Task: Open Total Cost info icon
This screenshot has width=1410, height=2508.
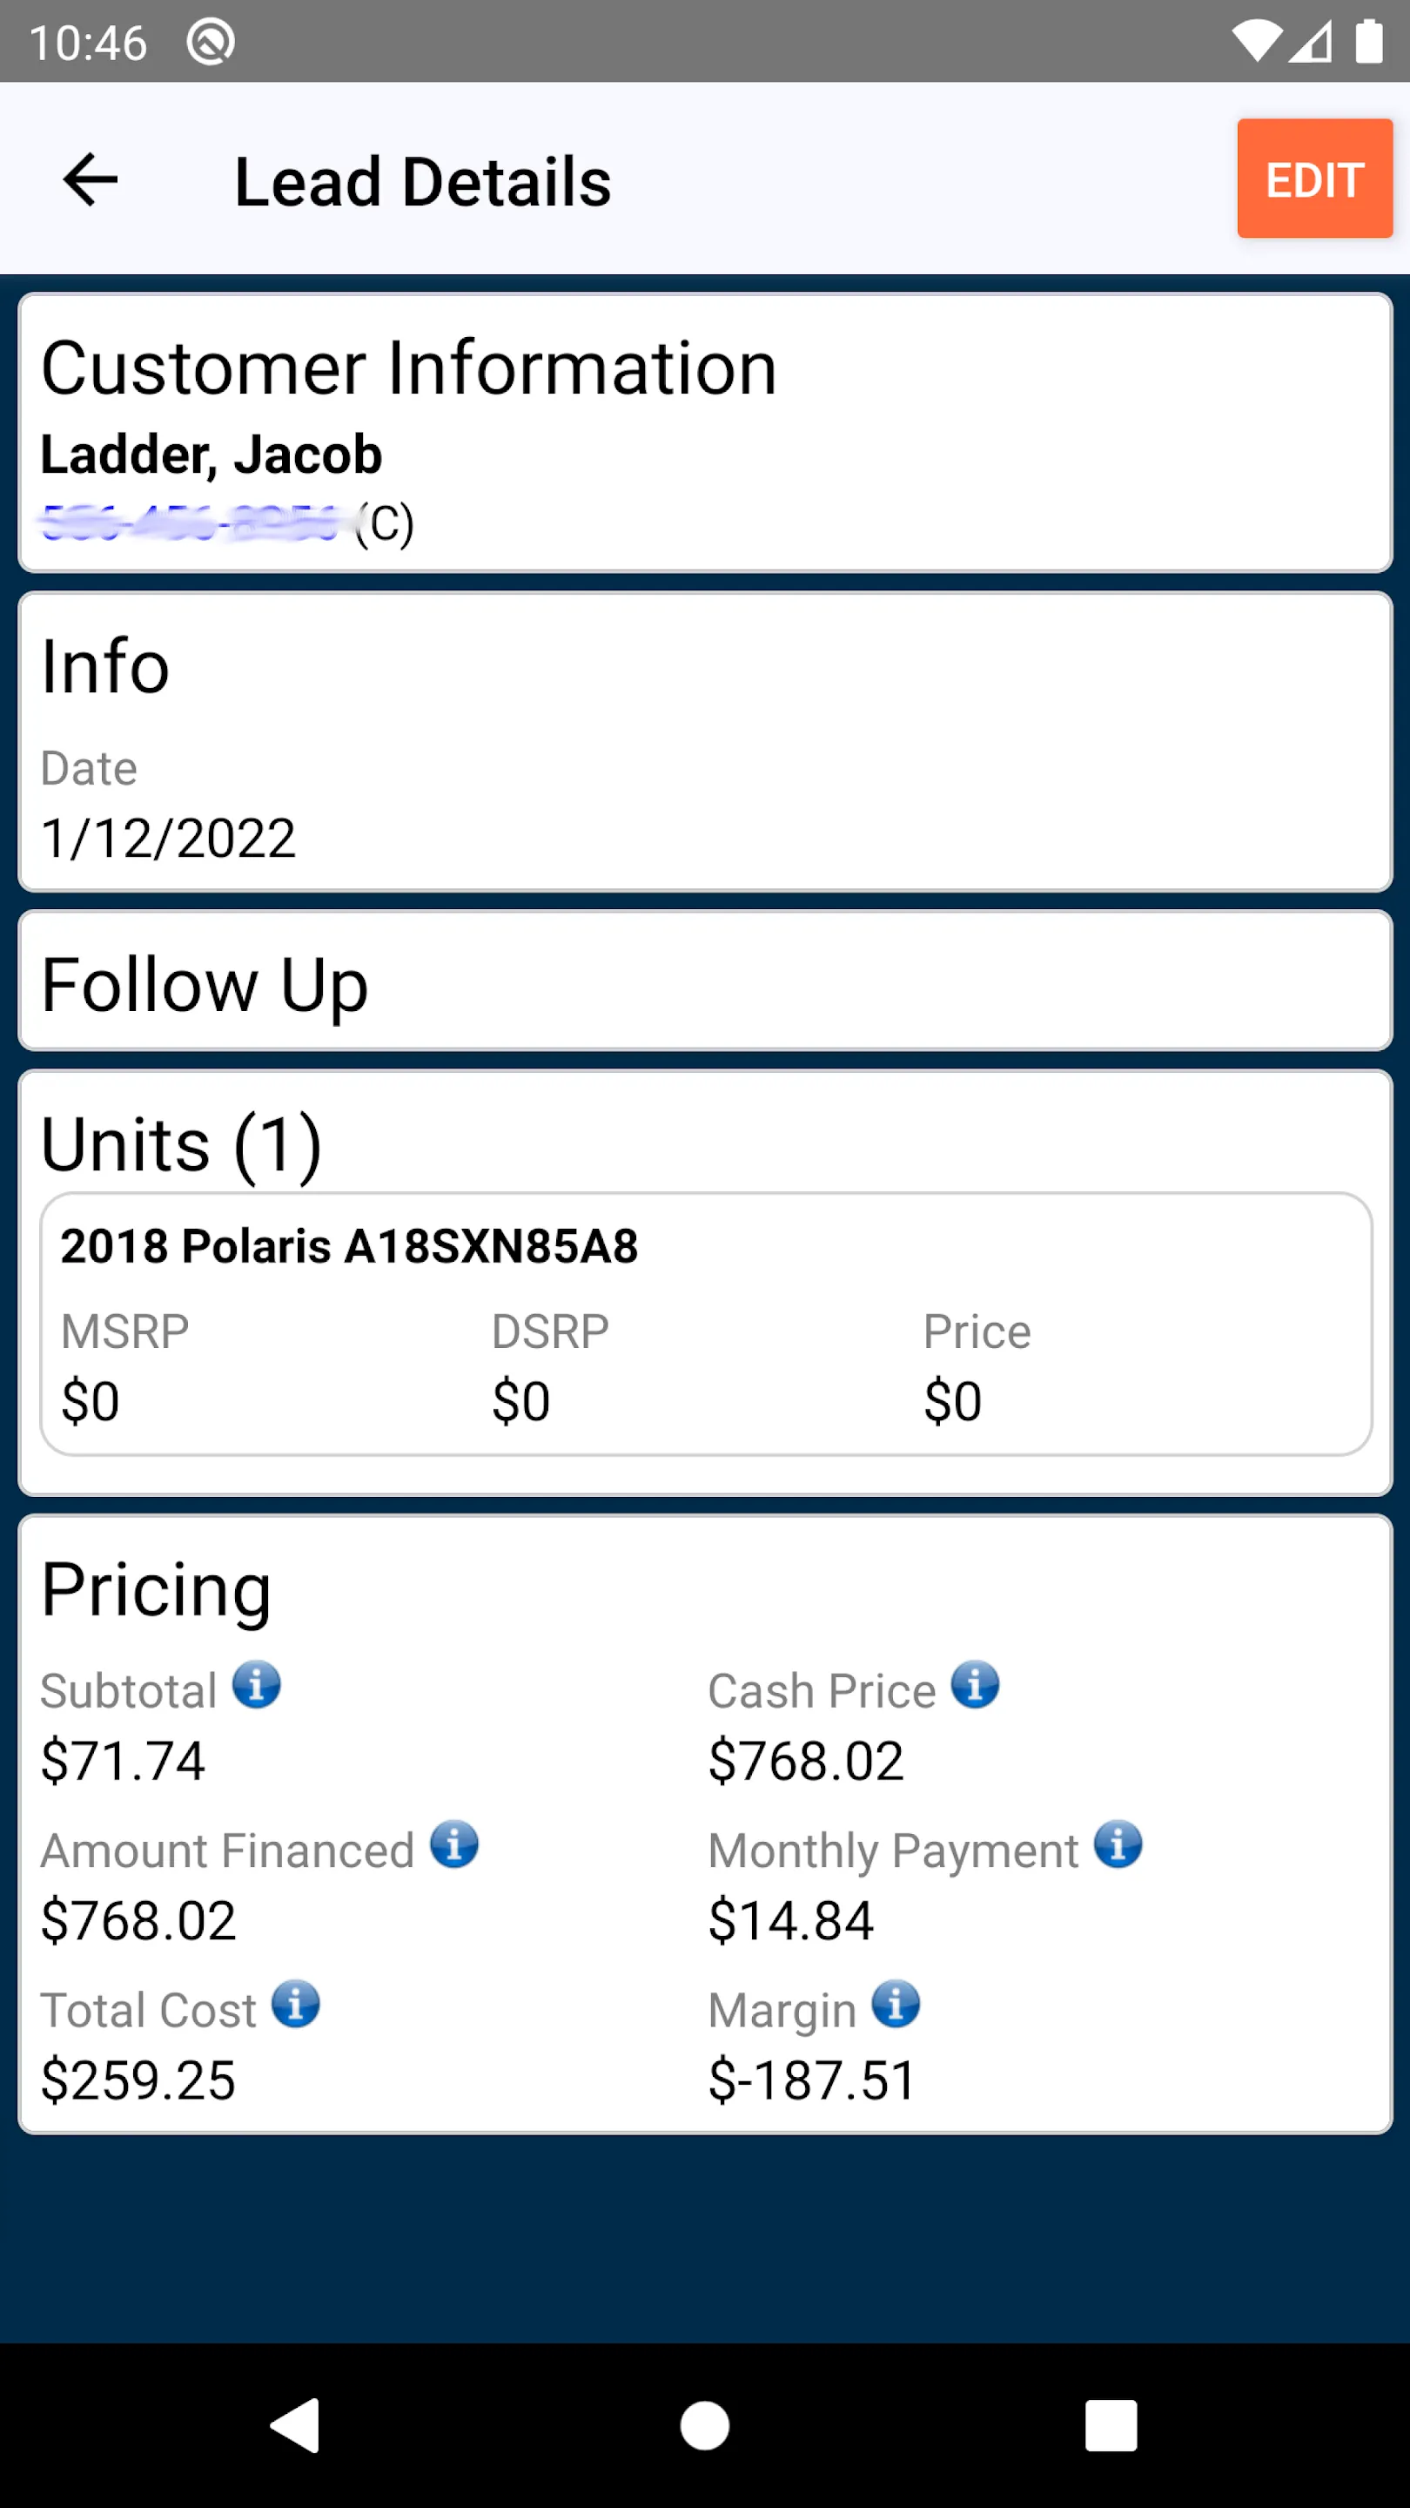Action: [x=296, y=2005]
